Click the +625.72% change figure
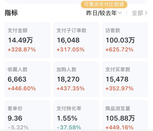The width and height of the screenshot is (153, 131). tap(120, 50)
